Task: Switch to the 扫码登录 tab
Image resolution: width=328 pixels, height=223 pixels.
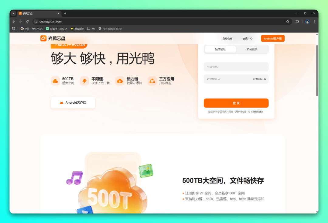Action: (252, 49)
